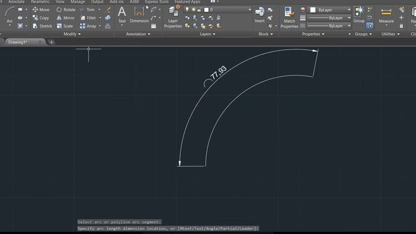Image resolution: width=416 pixels, height=234 pixels.
Task: Choose the Array tool
Action: point(88,26)
